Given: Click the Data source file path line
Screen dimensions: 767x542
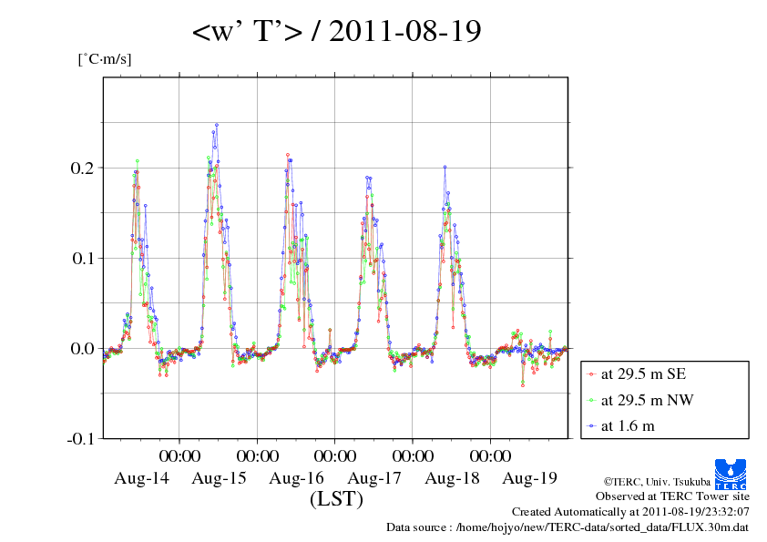Looking at the screenshot, I should [x=568, y=527].
